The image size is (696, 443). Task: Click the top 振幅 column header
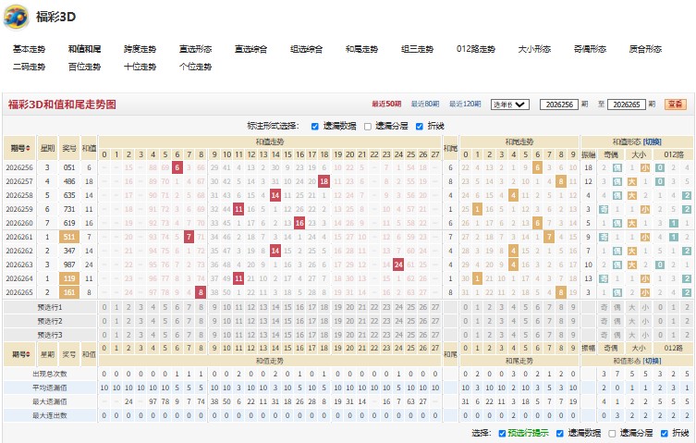point(588,154)
